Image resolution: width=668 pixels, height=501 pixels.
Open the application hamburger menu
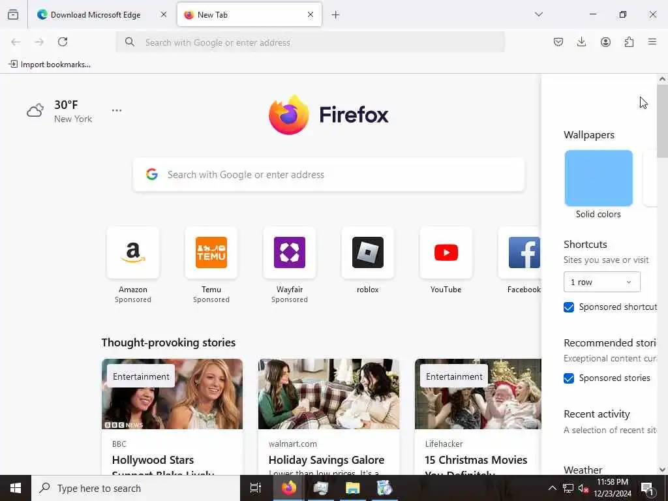coord(652,42)
